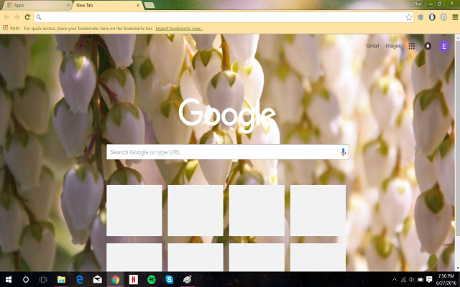Viewport: 460px width, 287px height.
Task: Open the shield extension icon
Action: [420, 17]
